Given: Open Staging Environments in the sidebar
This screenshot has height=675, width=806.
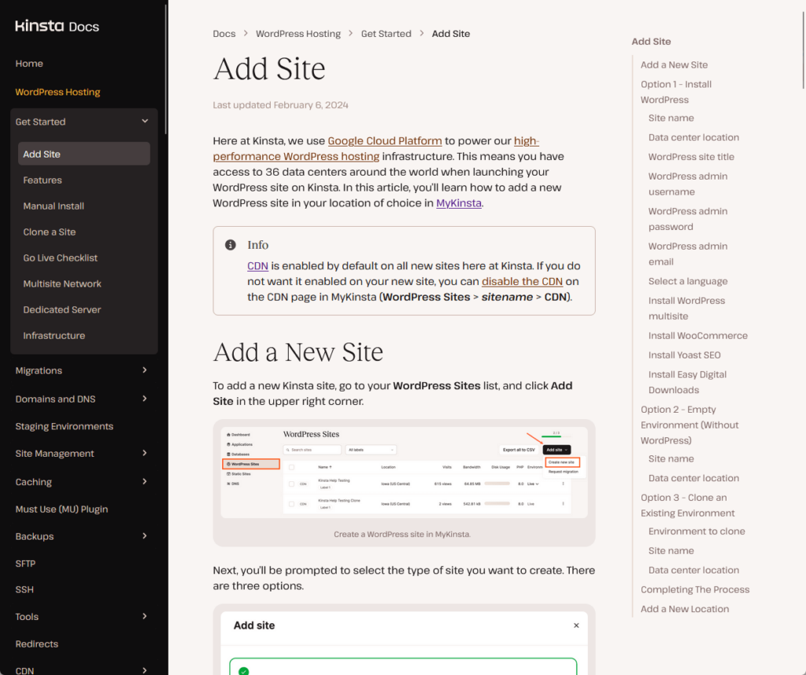Looking at the screenshot, I should (65, 426).
